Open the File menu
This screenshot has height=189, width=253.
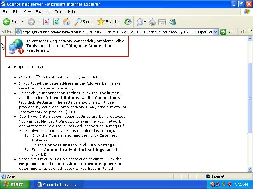pos(5,12)
